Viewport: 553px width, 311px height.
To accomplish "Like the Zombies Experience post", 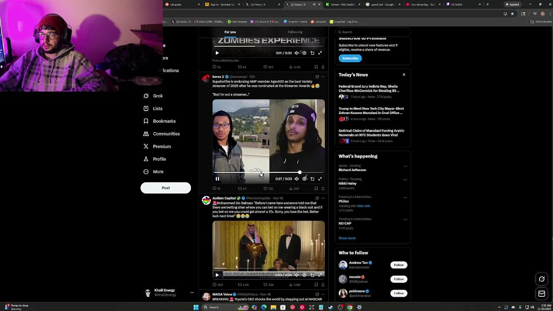I will 265,67.
